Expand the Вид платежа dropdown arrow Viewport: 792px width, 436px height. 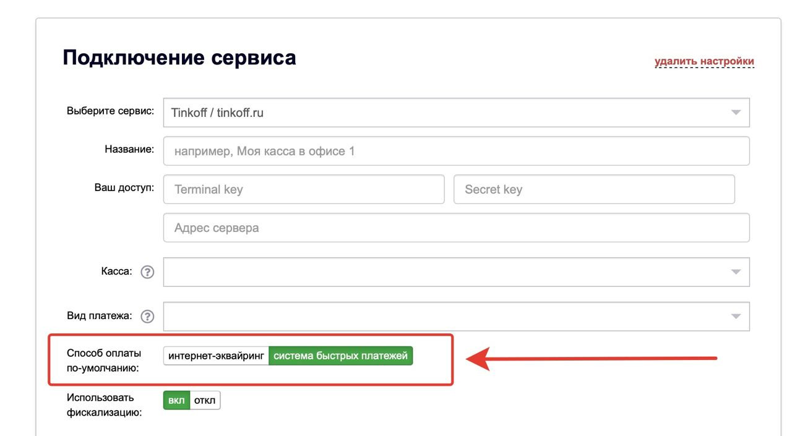pyautogui.click(x=736, y=317)
